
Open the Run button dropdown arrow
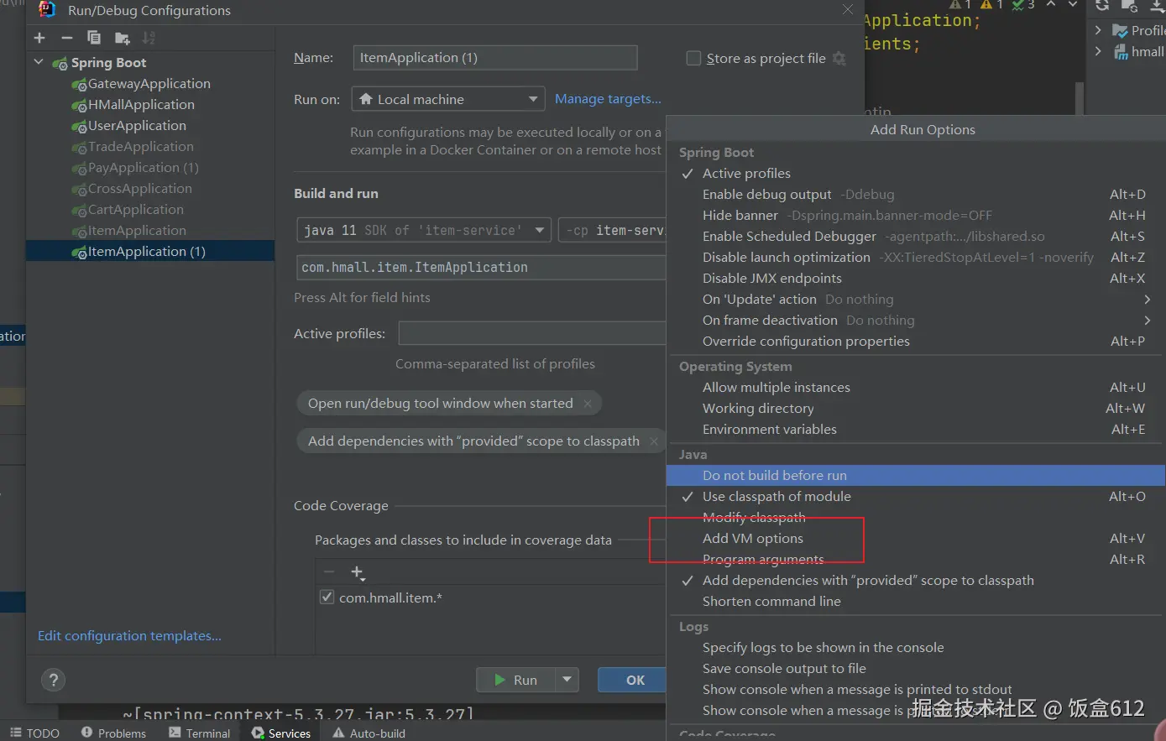[x=568, y=680]
